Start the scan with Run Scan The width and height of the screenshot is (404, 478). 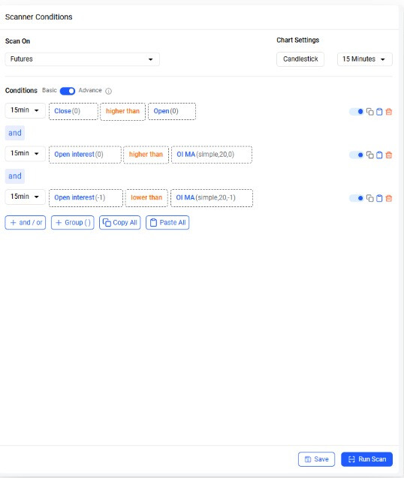pyautogui.click(x=366, y=459)
